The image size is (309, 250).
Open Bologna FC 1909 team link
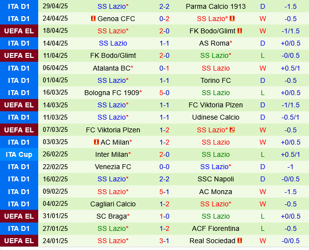click(111, 93)
